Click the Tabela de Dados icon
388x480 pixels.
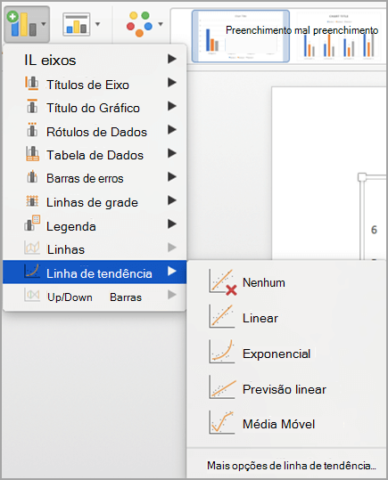(x=32, y=153)
